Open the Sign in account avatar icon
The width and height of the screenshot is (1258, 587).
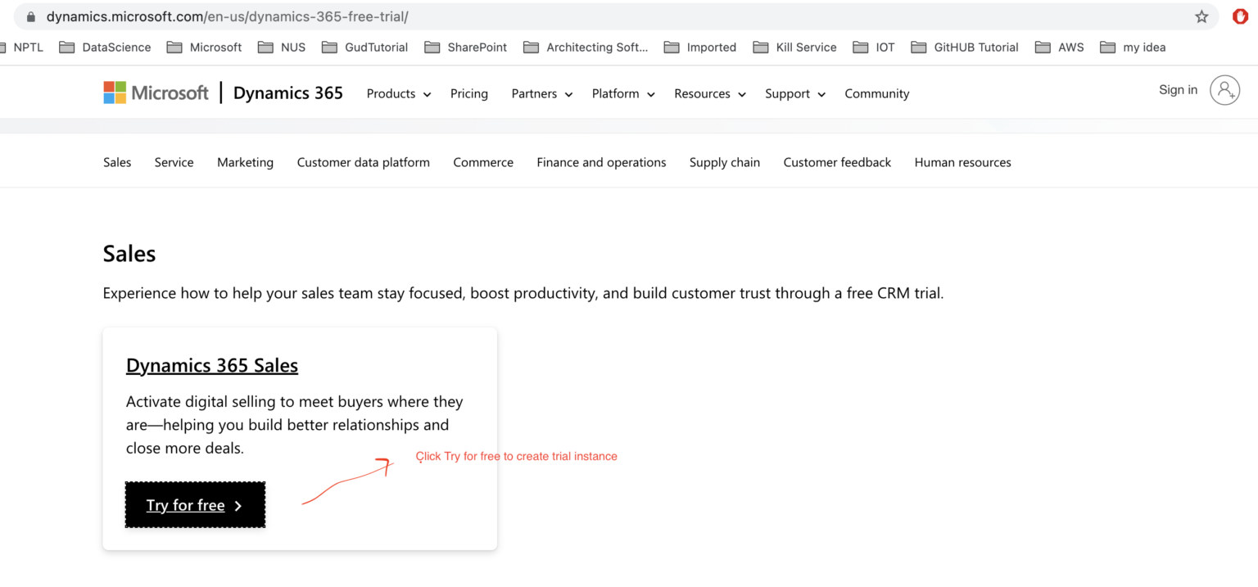[x=1225, y=90]
